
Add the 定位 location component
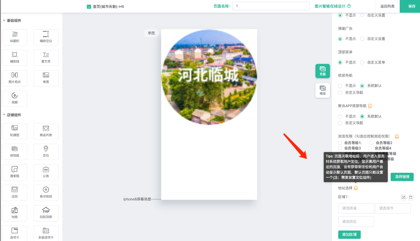46,151
